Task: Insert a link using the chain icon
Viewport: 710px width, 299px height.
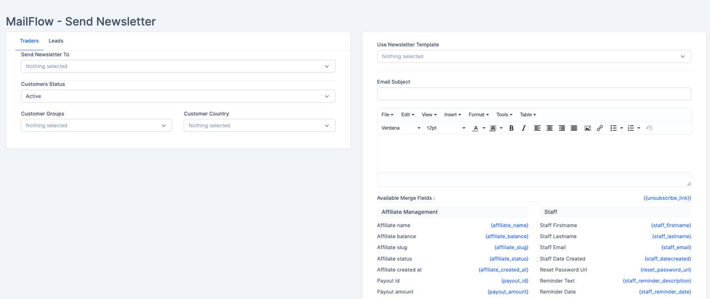Action: [600, 128]
